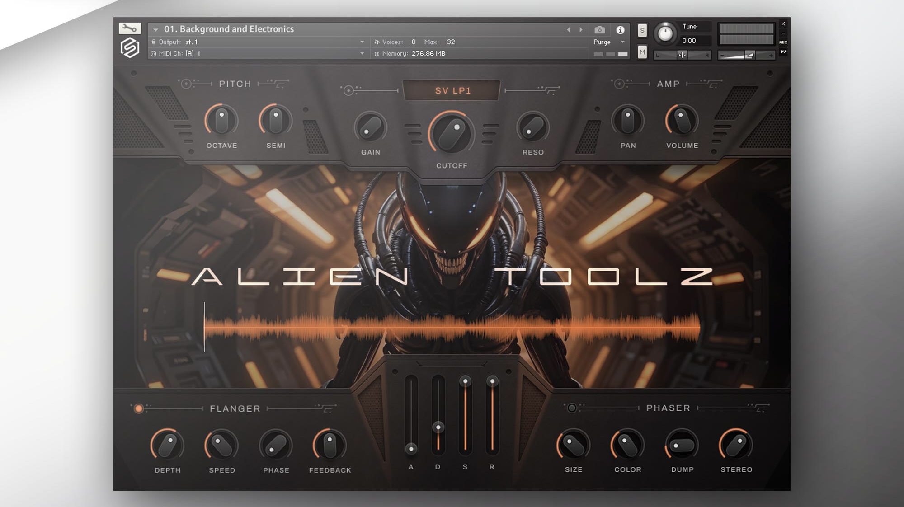
Task: Mute the instrument with the M button
Action: click(x=642, y=52)
